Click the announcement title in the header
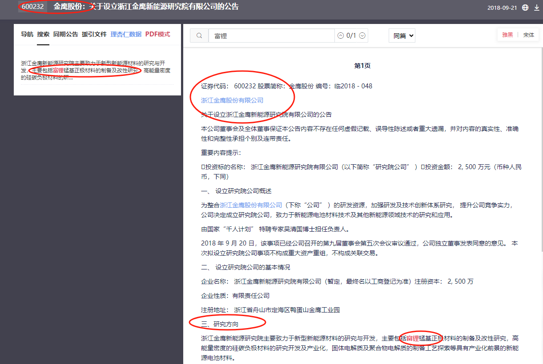Image resolution: width=543 pixels, height=364 pixels. click(x=146, y=7)
